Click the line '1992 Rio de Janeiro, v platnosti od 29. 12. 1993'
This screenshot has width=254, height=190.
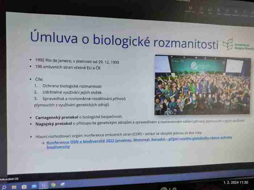(x=77, y=61)
